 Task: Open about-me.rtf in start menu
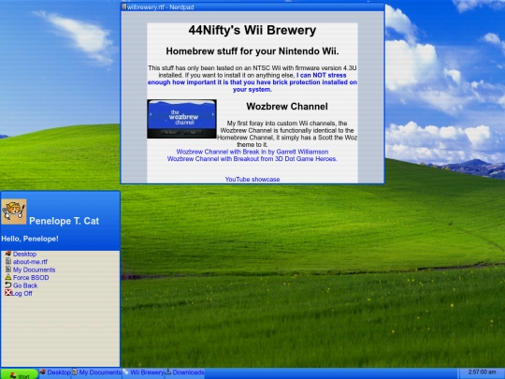pos(30,262)
